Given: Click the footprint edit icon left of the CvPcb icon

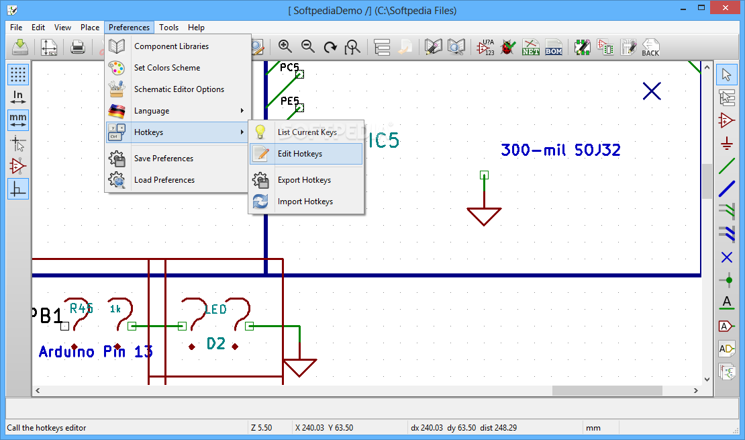Looking at the screenshot, I should pos(582,47).
